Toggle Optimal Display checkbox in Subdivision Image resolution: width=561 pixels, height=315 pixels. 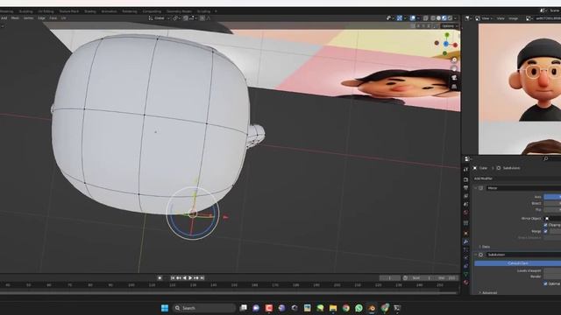pyautogui.click(x=545, y=283)
